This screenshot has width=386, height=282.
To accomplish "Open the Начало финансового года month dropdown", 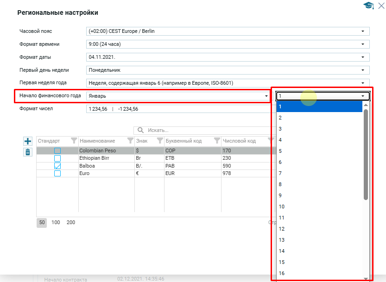I will [266, 96].
